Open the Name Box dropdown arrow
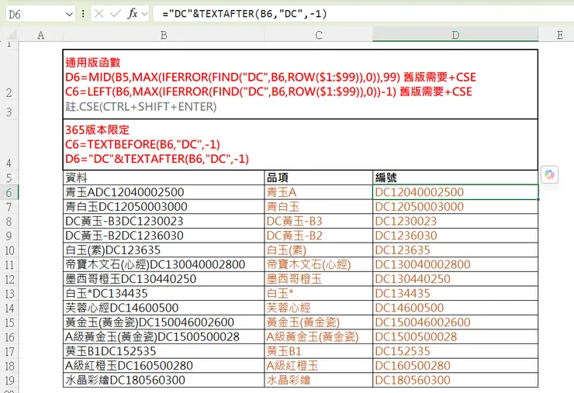The width and height of the screenshot is (574, 393). click(x=69, y=14)
